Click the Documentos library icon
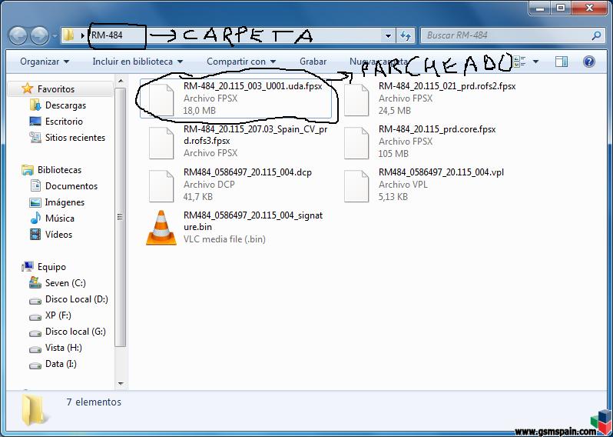Screen dimensions: 613x437 tap(35, 185)
